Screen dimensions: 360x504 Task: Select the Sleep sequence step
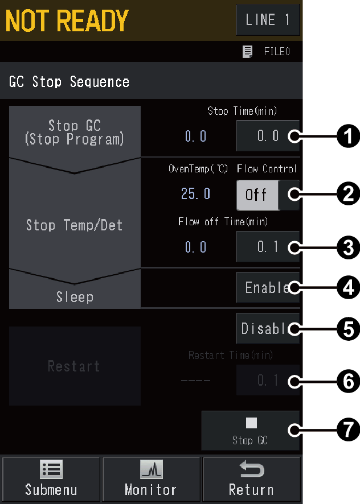pyautogui.click(x=75, y=296)
